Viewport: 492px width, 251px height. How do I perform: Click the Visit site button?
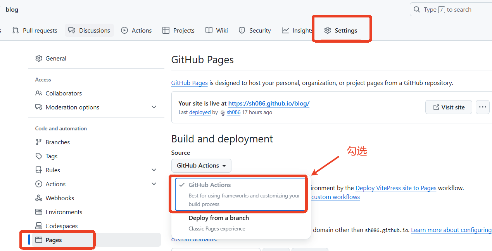pos(449,107)
